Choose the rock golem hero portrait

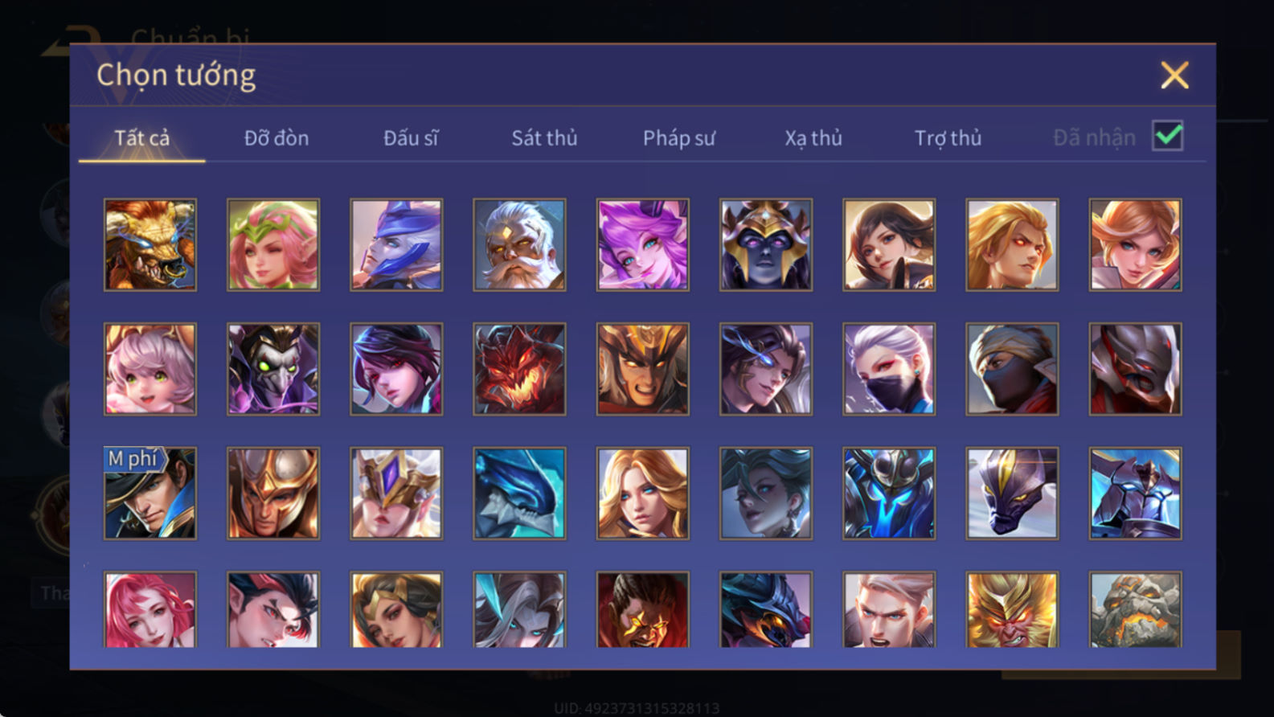pos(1135,610)
